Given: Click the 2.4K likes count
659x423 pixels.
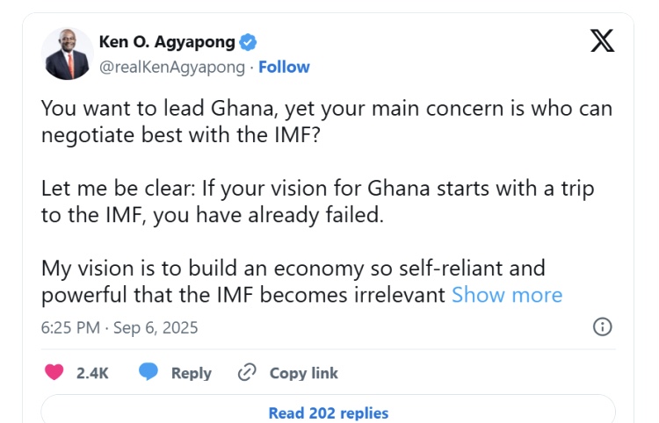Looking at the screenshot, I should tap(92, 373).
